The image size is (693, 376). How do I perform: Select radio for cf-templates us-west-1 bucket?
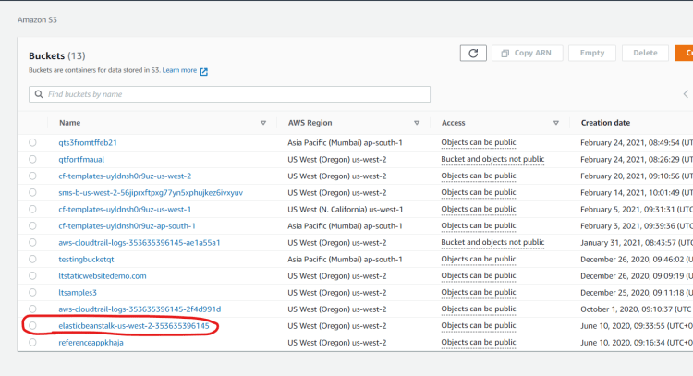coord(32,209)
